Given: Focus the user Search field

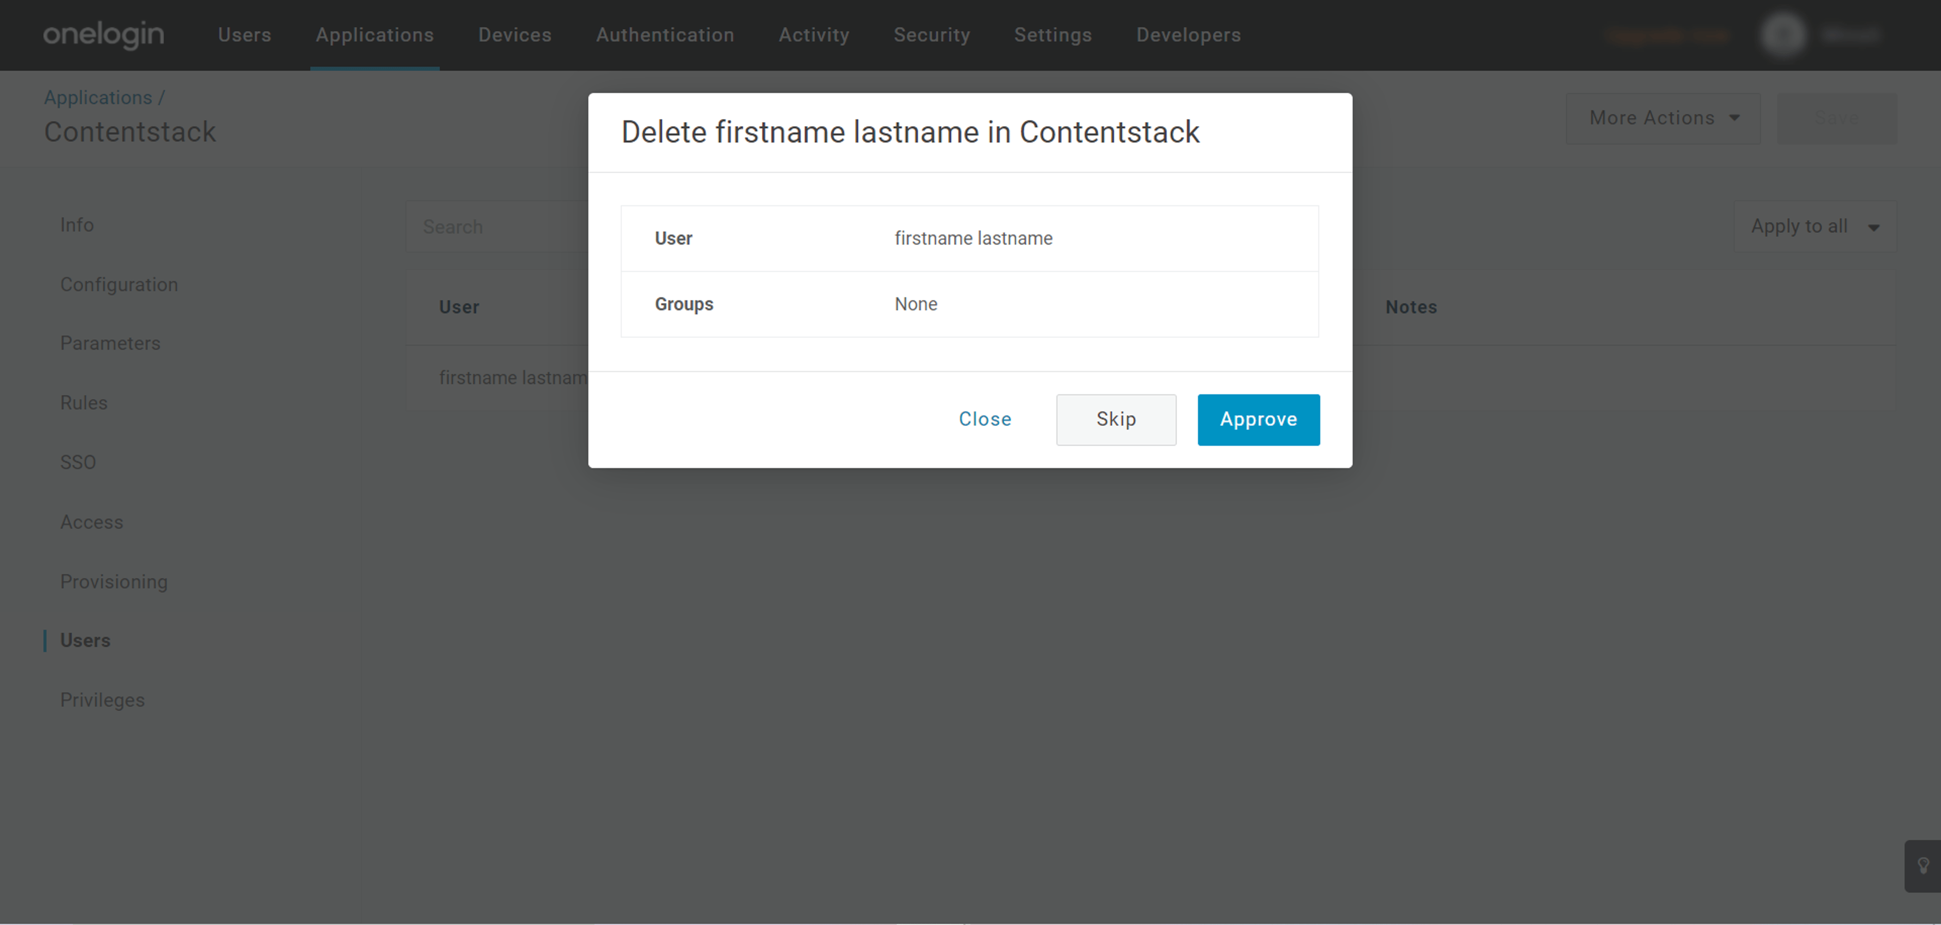Looking at the screenshot, I should click(497, 226).
